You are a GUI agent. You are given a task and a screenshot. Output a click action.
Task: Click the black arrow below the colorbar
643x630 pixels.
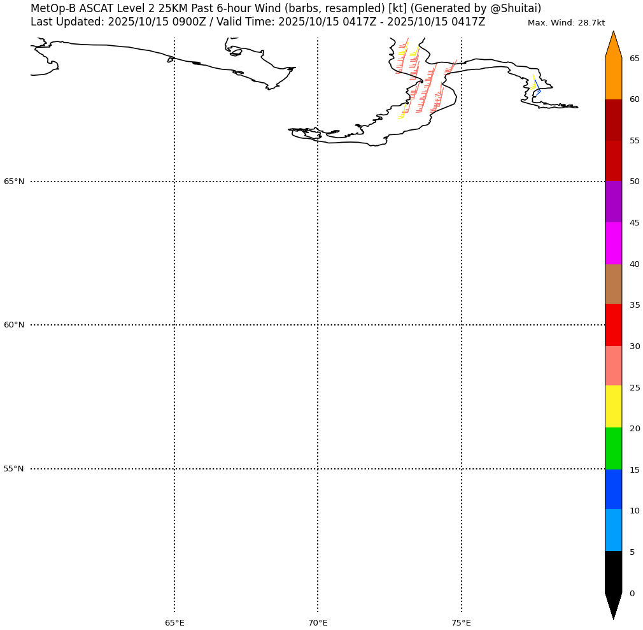[613, 604]
